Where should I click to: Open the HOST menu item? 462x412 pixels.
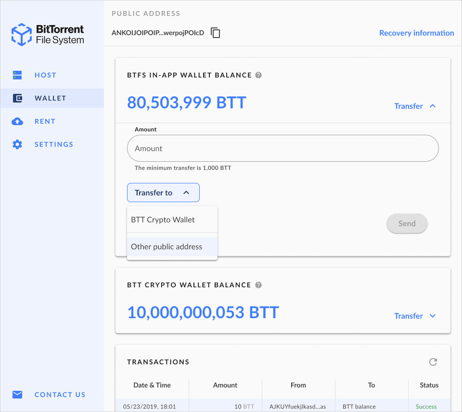(45, 75)
